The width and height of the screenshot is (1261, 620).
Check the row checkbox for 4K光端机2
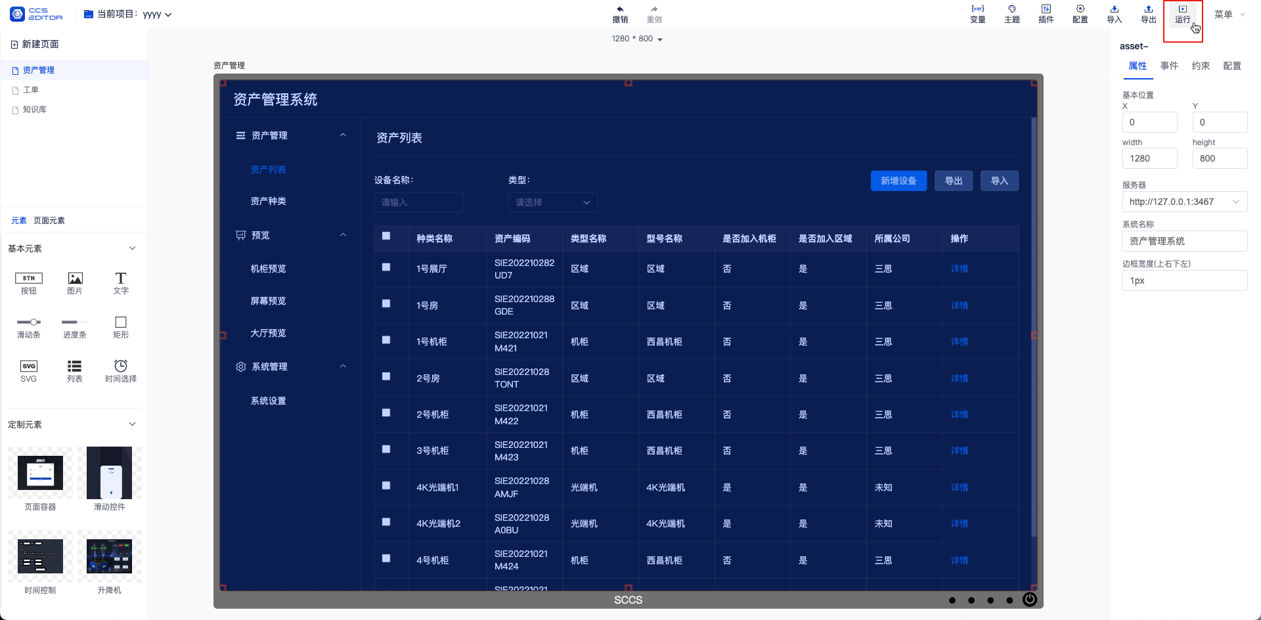coord(386,522)
